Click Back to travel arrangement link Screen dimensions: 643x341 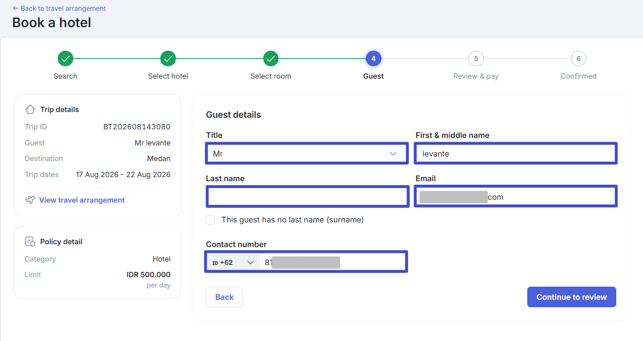coord(63,8)
